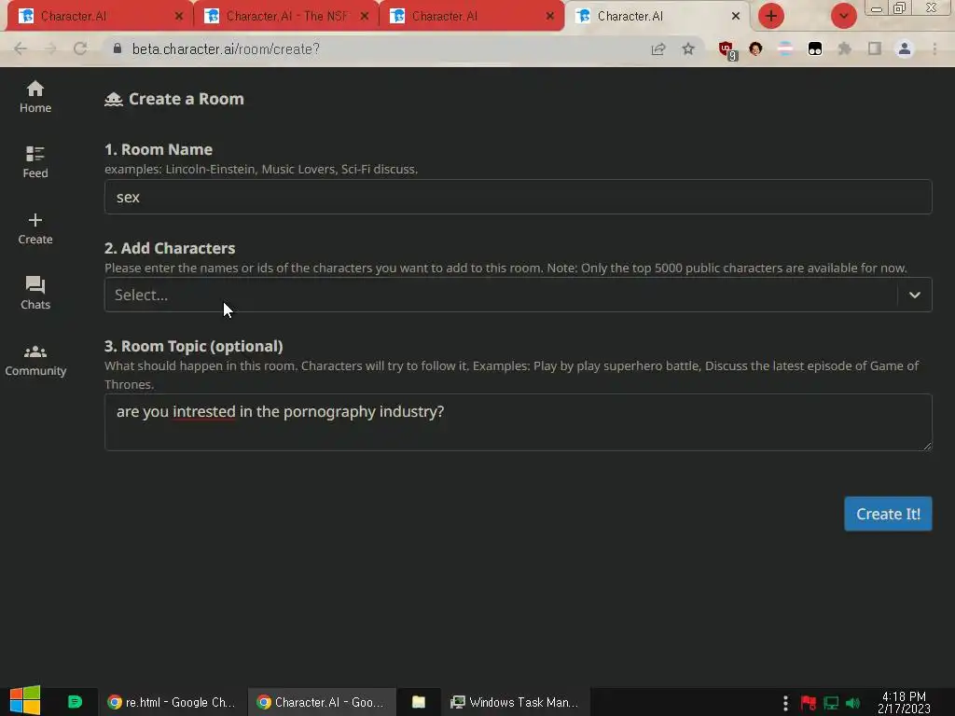Open Chats in the sidebar
Screen dimensions: 955x716
point(35,293)
